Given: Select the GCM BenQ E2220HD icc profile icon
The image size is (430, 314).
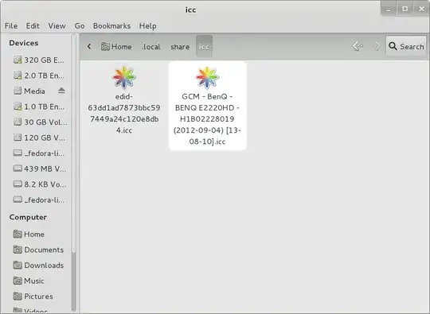Looking at the screenshot, I should pos(207,78).
